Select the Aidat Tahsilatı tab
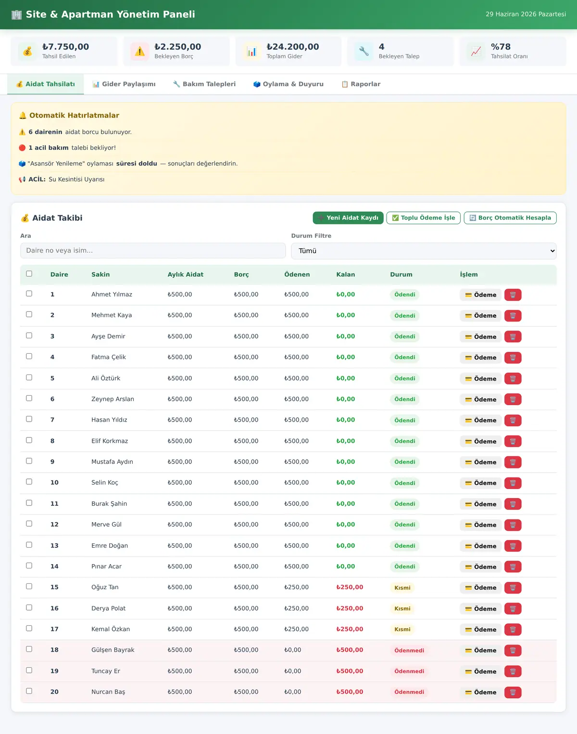 (x=46, y=84)
